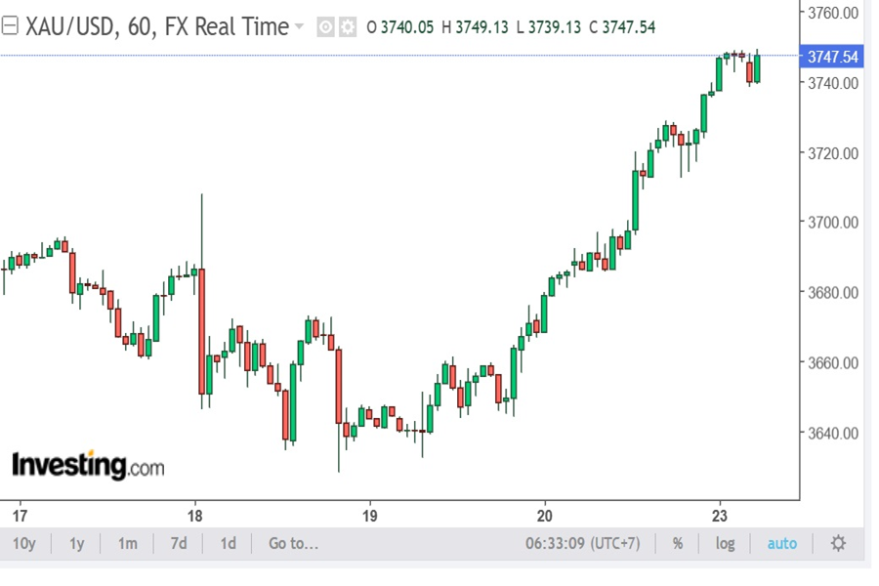Screen dimensions: 879x586
Task: Toggle visibility eye icon beside chart title
Action: pyautogui.click(x=326, y=27)
